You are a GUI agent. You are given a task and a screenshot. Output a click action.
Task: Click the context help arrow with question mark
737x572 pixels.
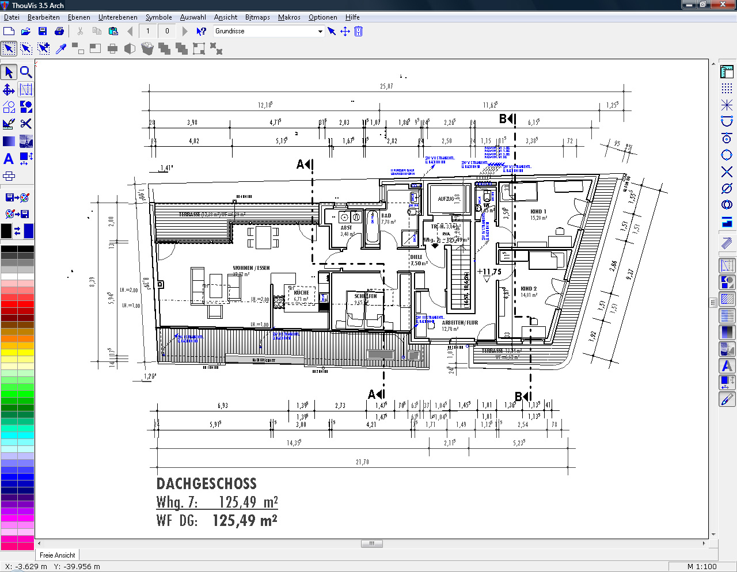click(x=201, y=31)
